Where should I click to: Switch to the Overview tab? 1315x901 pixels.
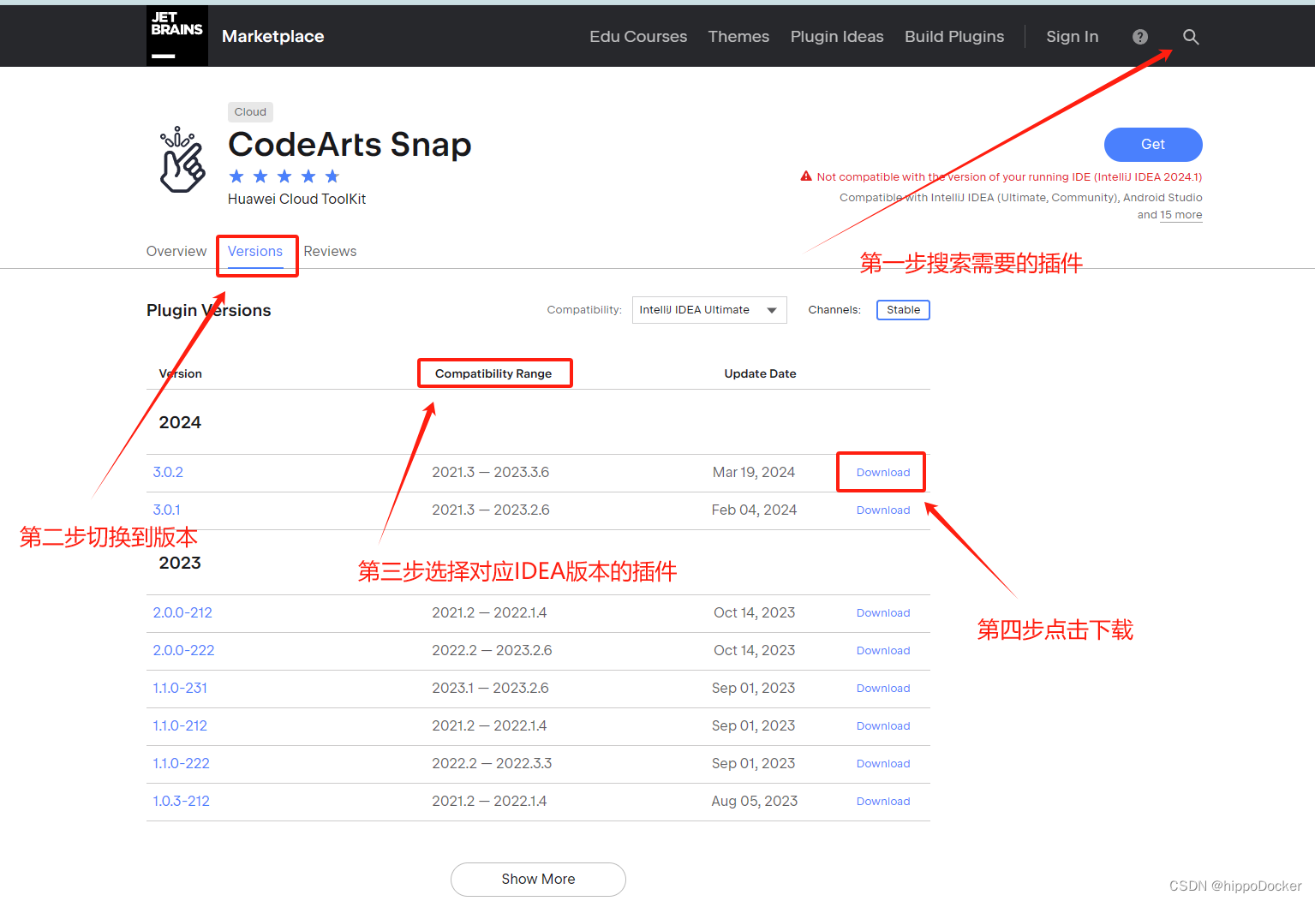coord(176,251)
